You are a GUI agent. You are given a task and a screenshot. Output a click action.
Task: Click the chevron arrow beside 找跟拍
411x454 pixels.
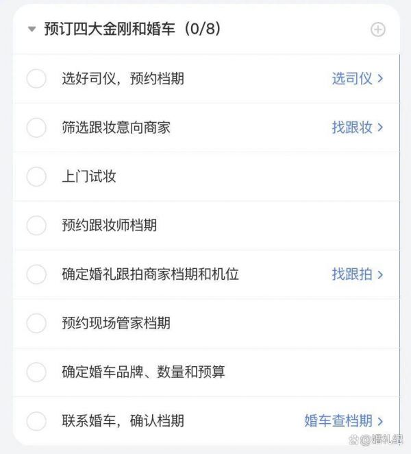pyautogui.click(x=380, y=274)
